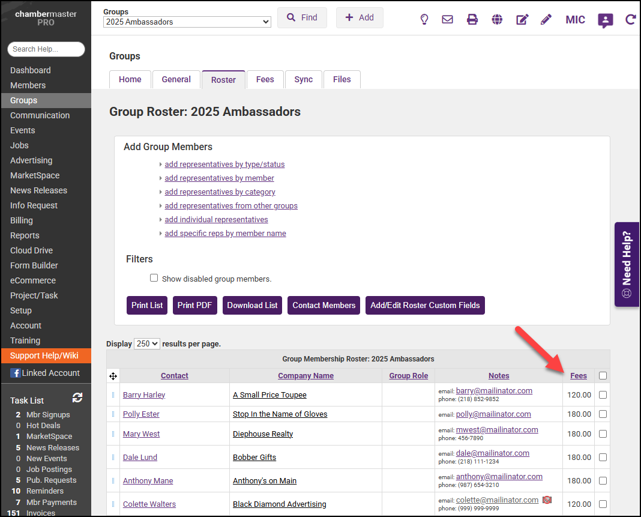This screenshot has height=517, width=641.
Task: Change the results per page dropdown
Action: pyautogui.click(x=147, y=344)
